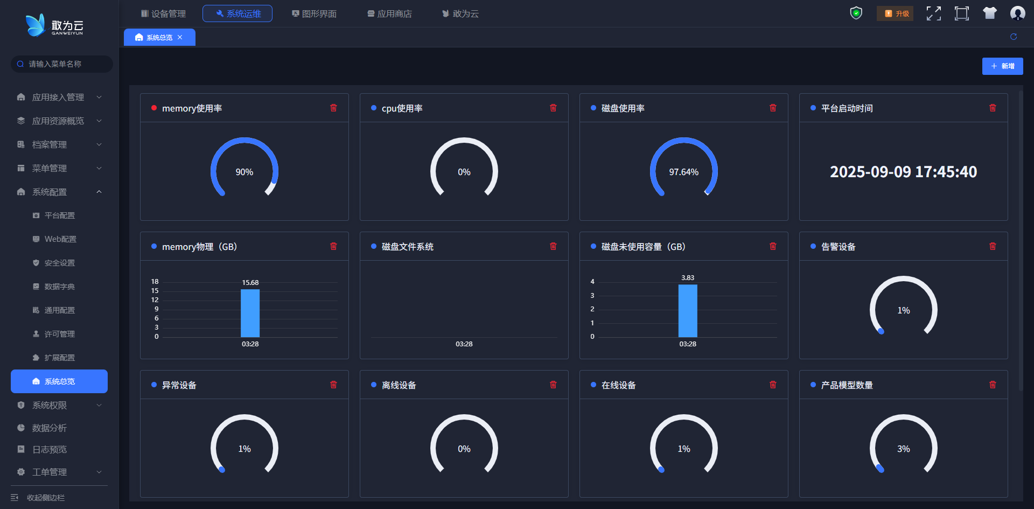Delete the 磁盘未使用容量 (GB) card
The height and width of the screenshot is (509, 1034).
[773, 246]
